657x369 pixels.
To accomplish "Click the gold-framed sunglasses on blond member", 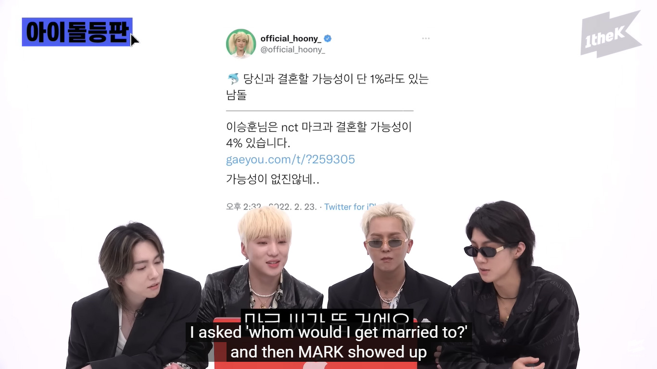I will pyautogui.click(x=387, y=243).
